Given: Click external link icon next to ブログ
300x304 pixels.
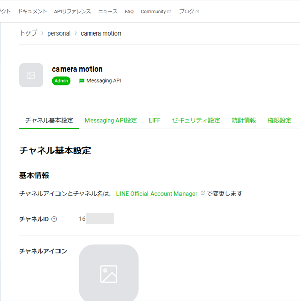Looking at the screenshot, I should point(197,12).
